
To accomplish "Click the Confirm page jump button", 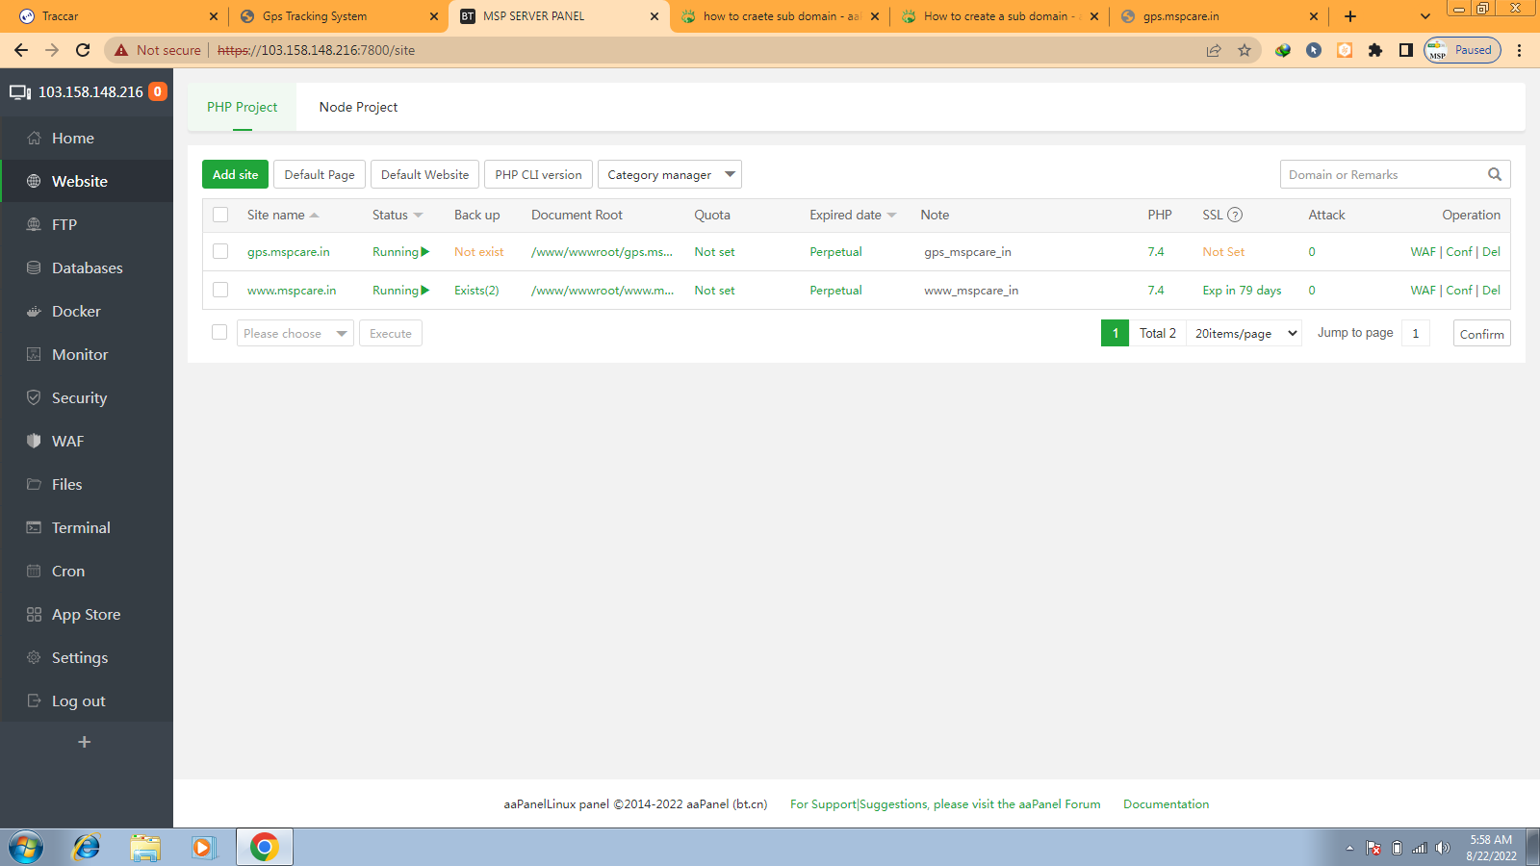I will (x=1481, y=333).
